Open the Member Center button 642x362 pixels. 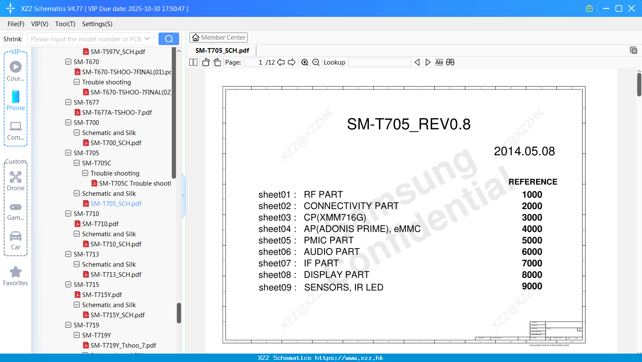218,38
